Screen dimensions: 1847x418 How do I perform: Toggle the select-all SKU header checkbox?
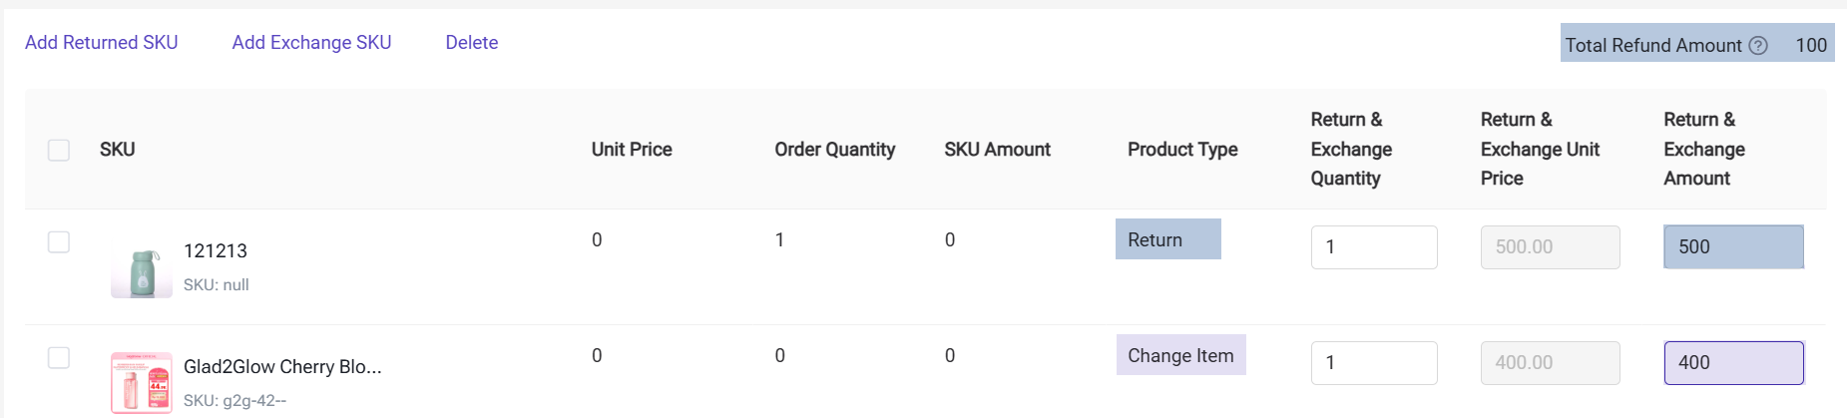[x=59, y=150]
